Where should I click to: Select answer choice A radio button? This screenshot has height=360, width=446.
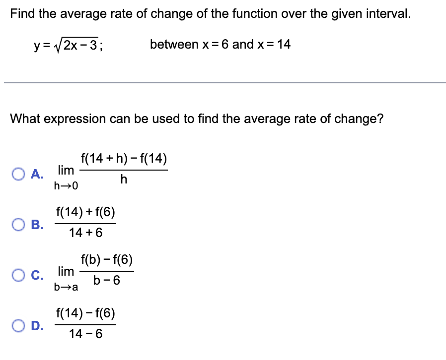click(x=18, y=174)
